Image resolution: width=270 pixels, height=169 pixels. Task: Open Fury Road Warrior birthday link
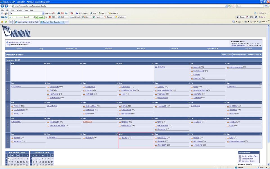coord(165,90)
